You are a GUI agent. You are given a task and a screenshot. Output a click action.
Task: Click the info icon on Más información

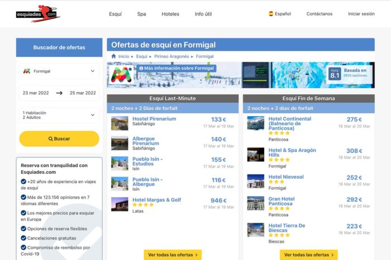pos(141,68)
